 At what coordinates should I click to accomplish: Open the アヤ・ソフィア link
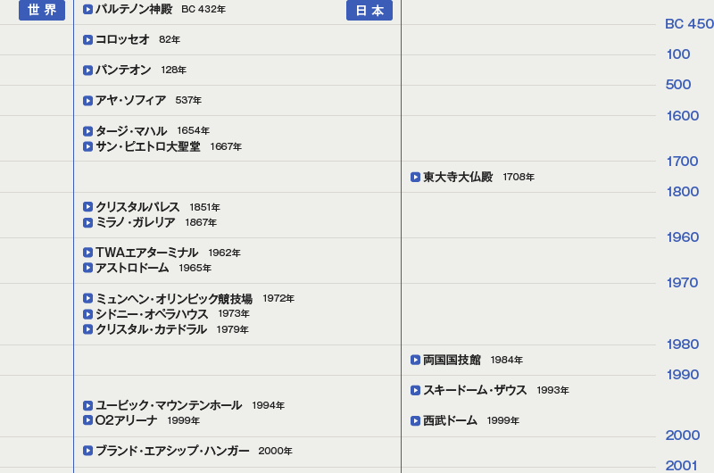click(x=130, y=100)
